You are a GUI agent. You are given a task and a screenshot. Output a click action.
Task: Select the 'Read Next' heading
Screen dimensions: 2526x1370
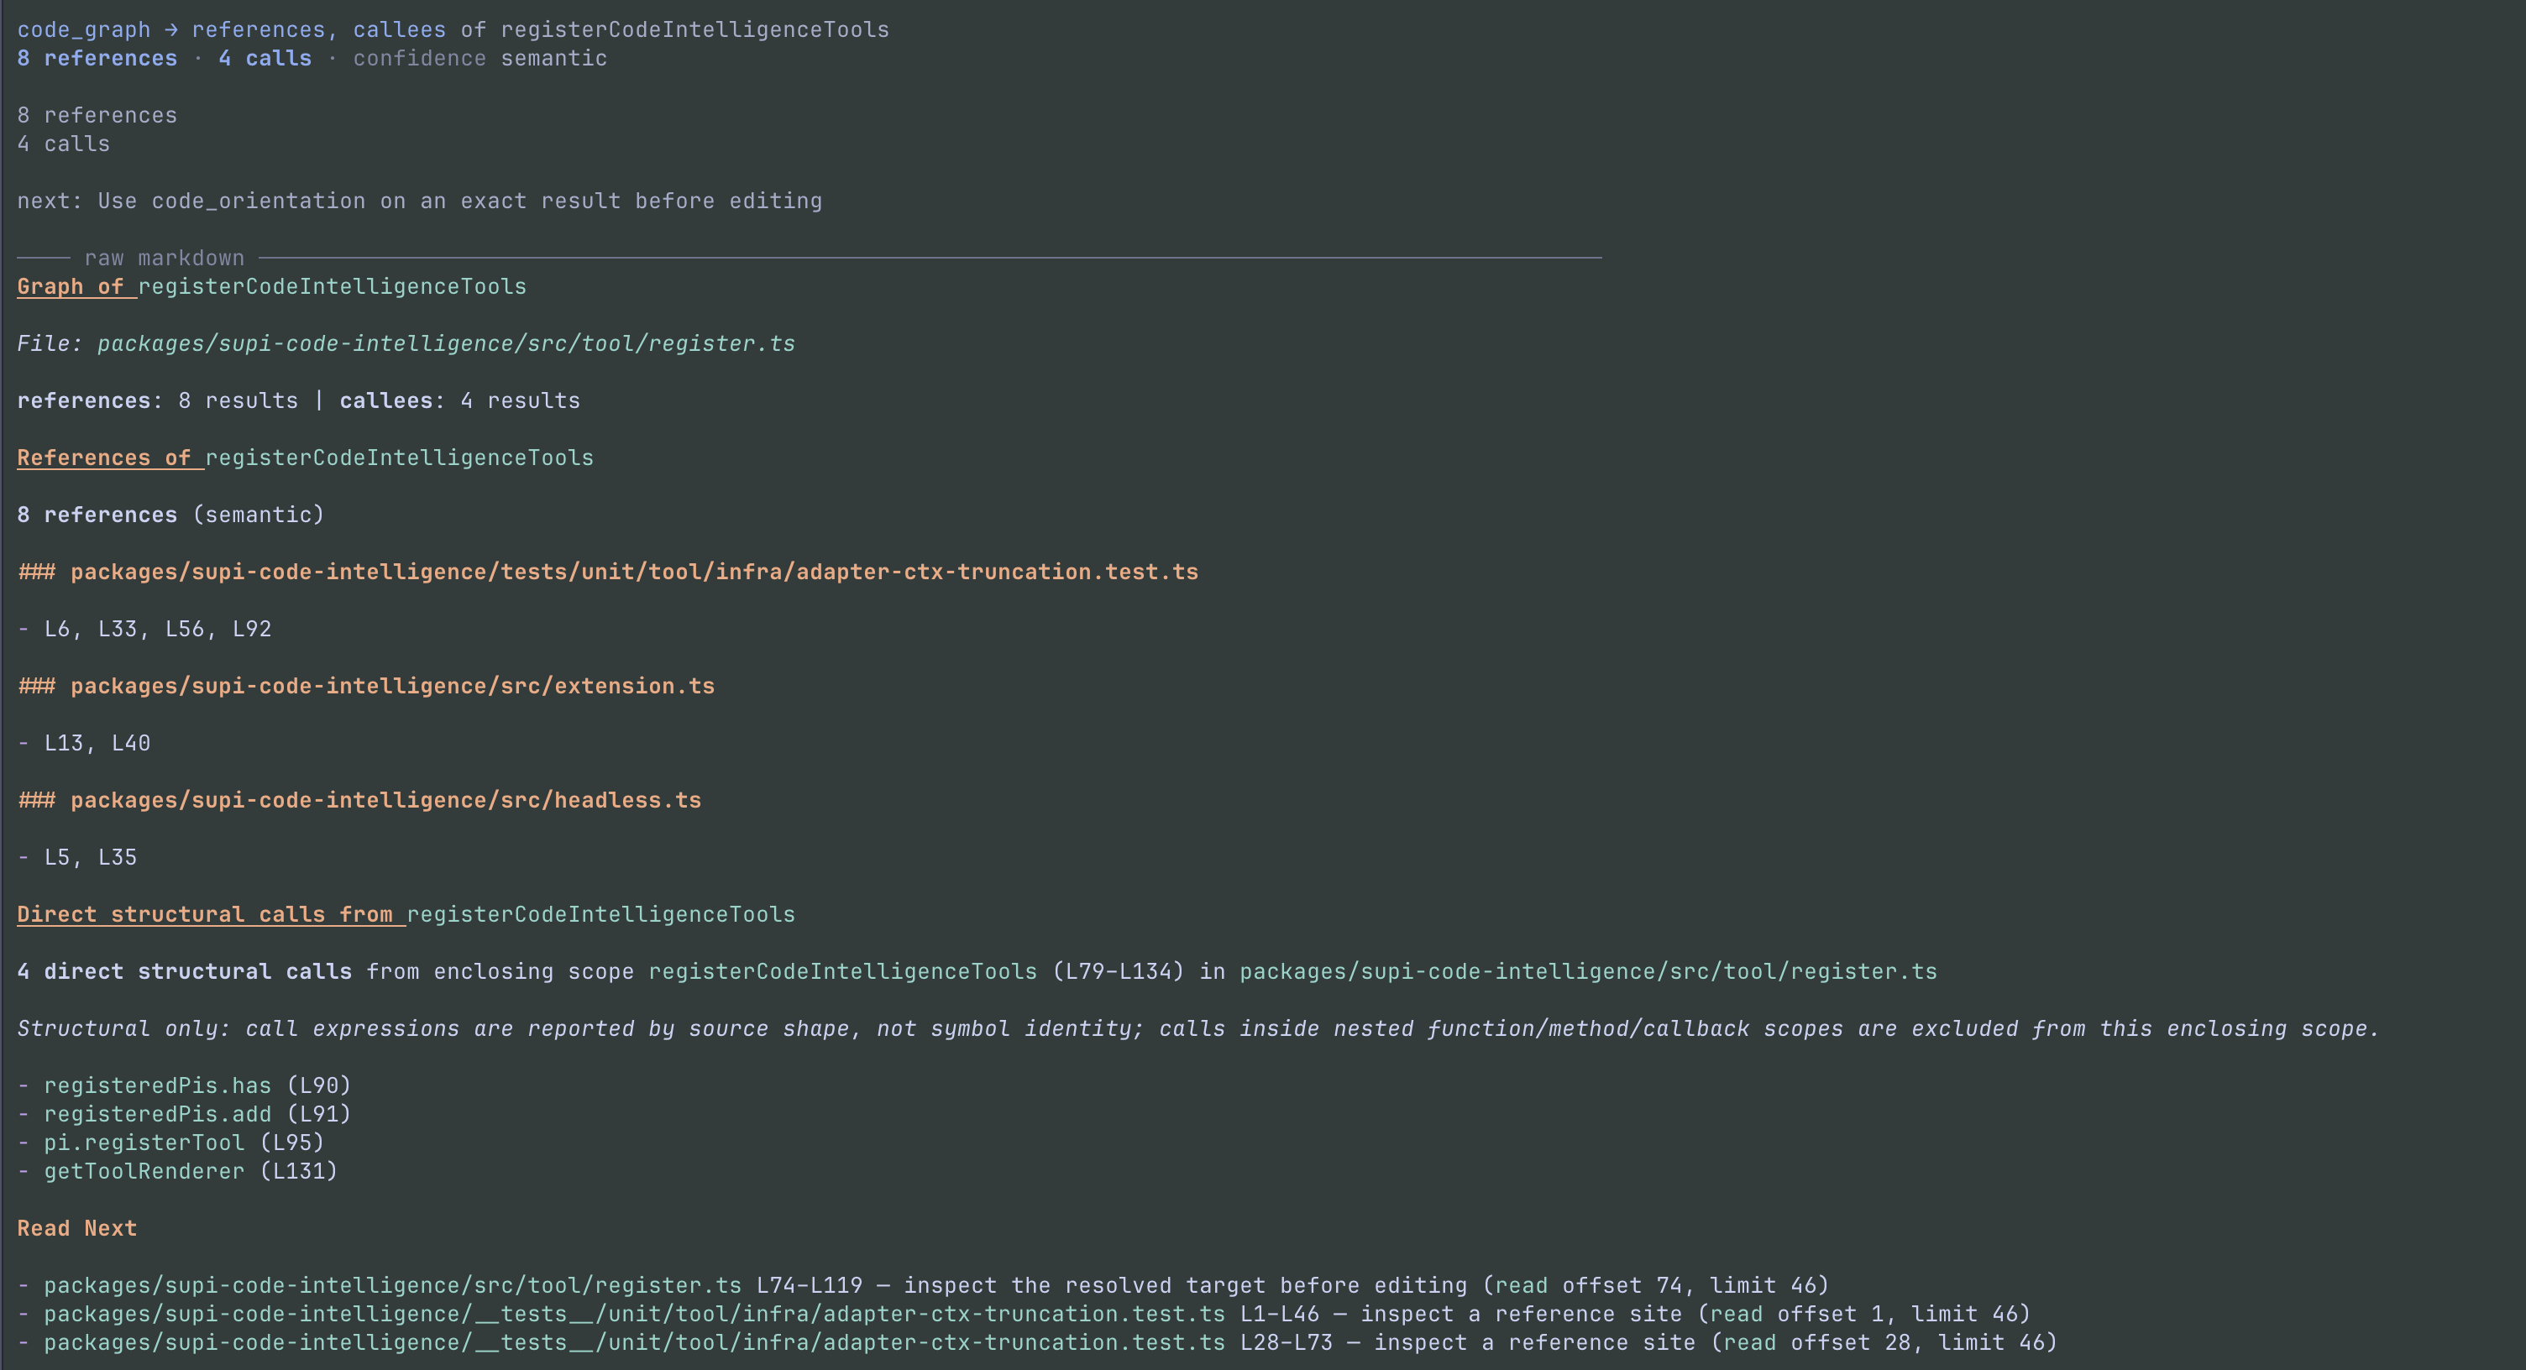pyautogui.click(x=76, y=1228)
